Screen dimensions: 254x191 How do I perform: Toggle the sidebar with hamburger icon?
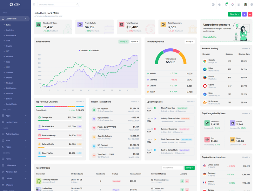tap(34, 4)
